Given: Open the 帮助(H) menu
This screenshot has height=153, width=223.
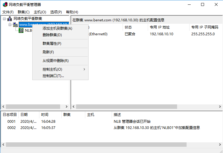Looking at the screenshot, I should [72, 12].
